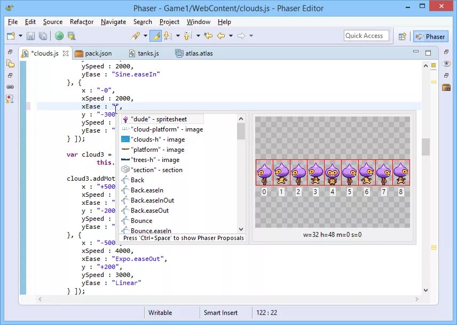Viewport: 457px width, 325px height.
Task: Restore the left side view stack
Action: tap(10, 52)
